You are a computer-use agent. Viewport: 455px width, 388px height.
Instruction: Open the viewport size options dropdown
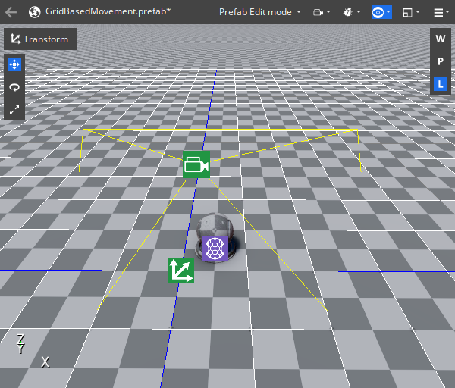[412, 12]
